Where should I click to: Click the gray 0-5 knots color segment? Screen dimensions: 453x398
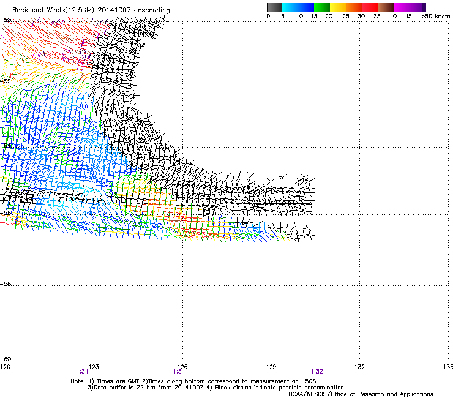click(274, 7)
